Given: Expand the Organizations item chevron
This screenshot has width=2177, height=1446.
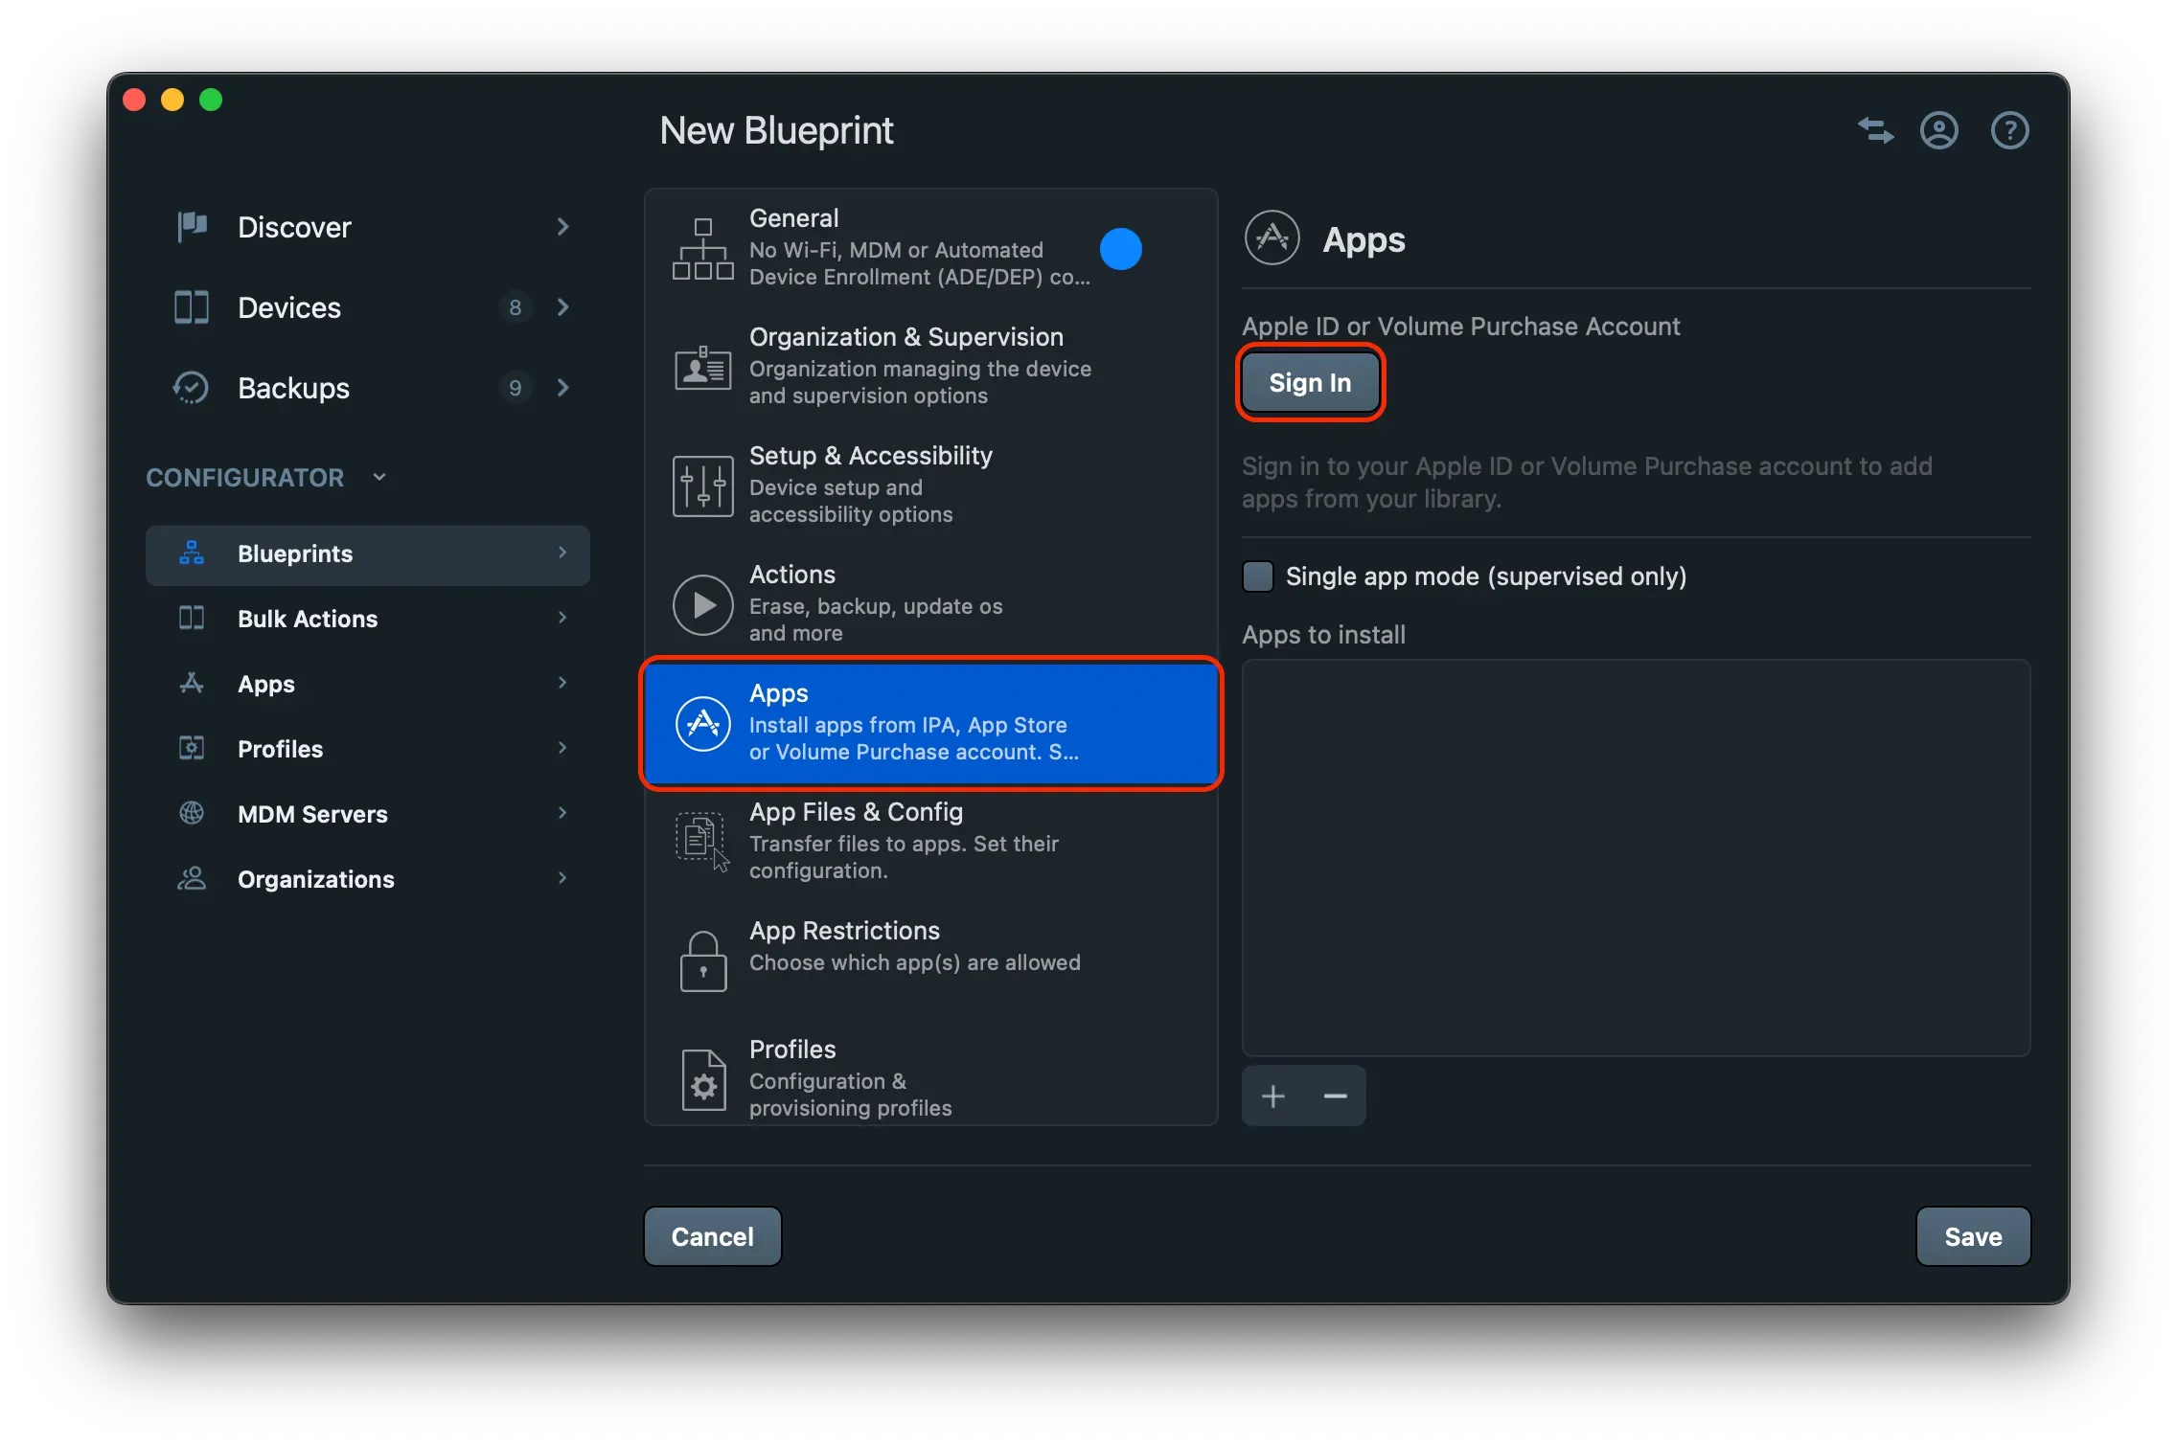Looking at the screenshot, I should 562,878.
